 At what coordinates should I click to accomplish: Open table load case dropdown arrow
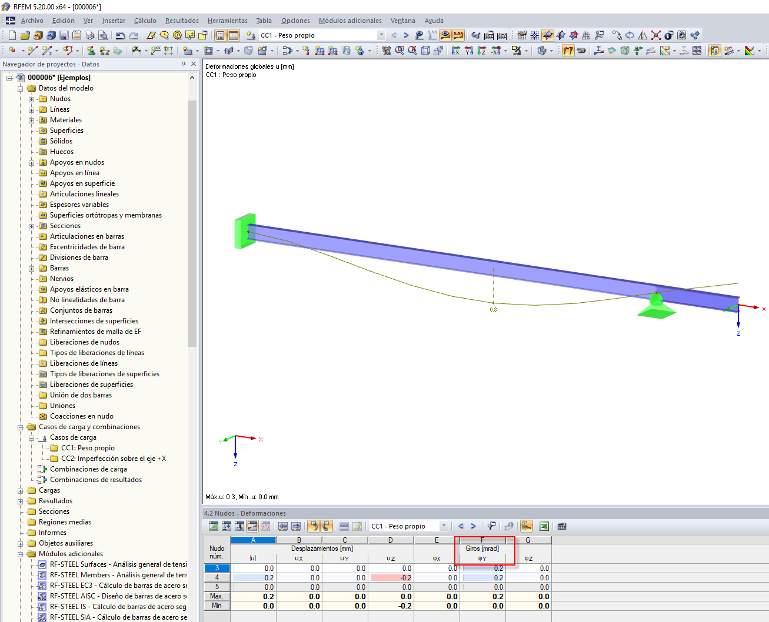point(444,526)
